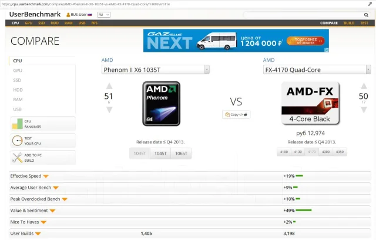This screenshot has height=240, width=376.
Task: Select the 1045T variant button
Action: point(160,154)
